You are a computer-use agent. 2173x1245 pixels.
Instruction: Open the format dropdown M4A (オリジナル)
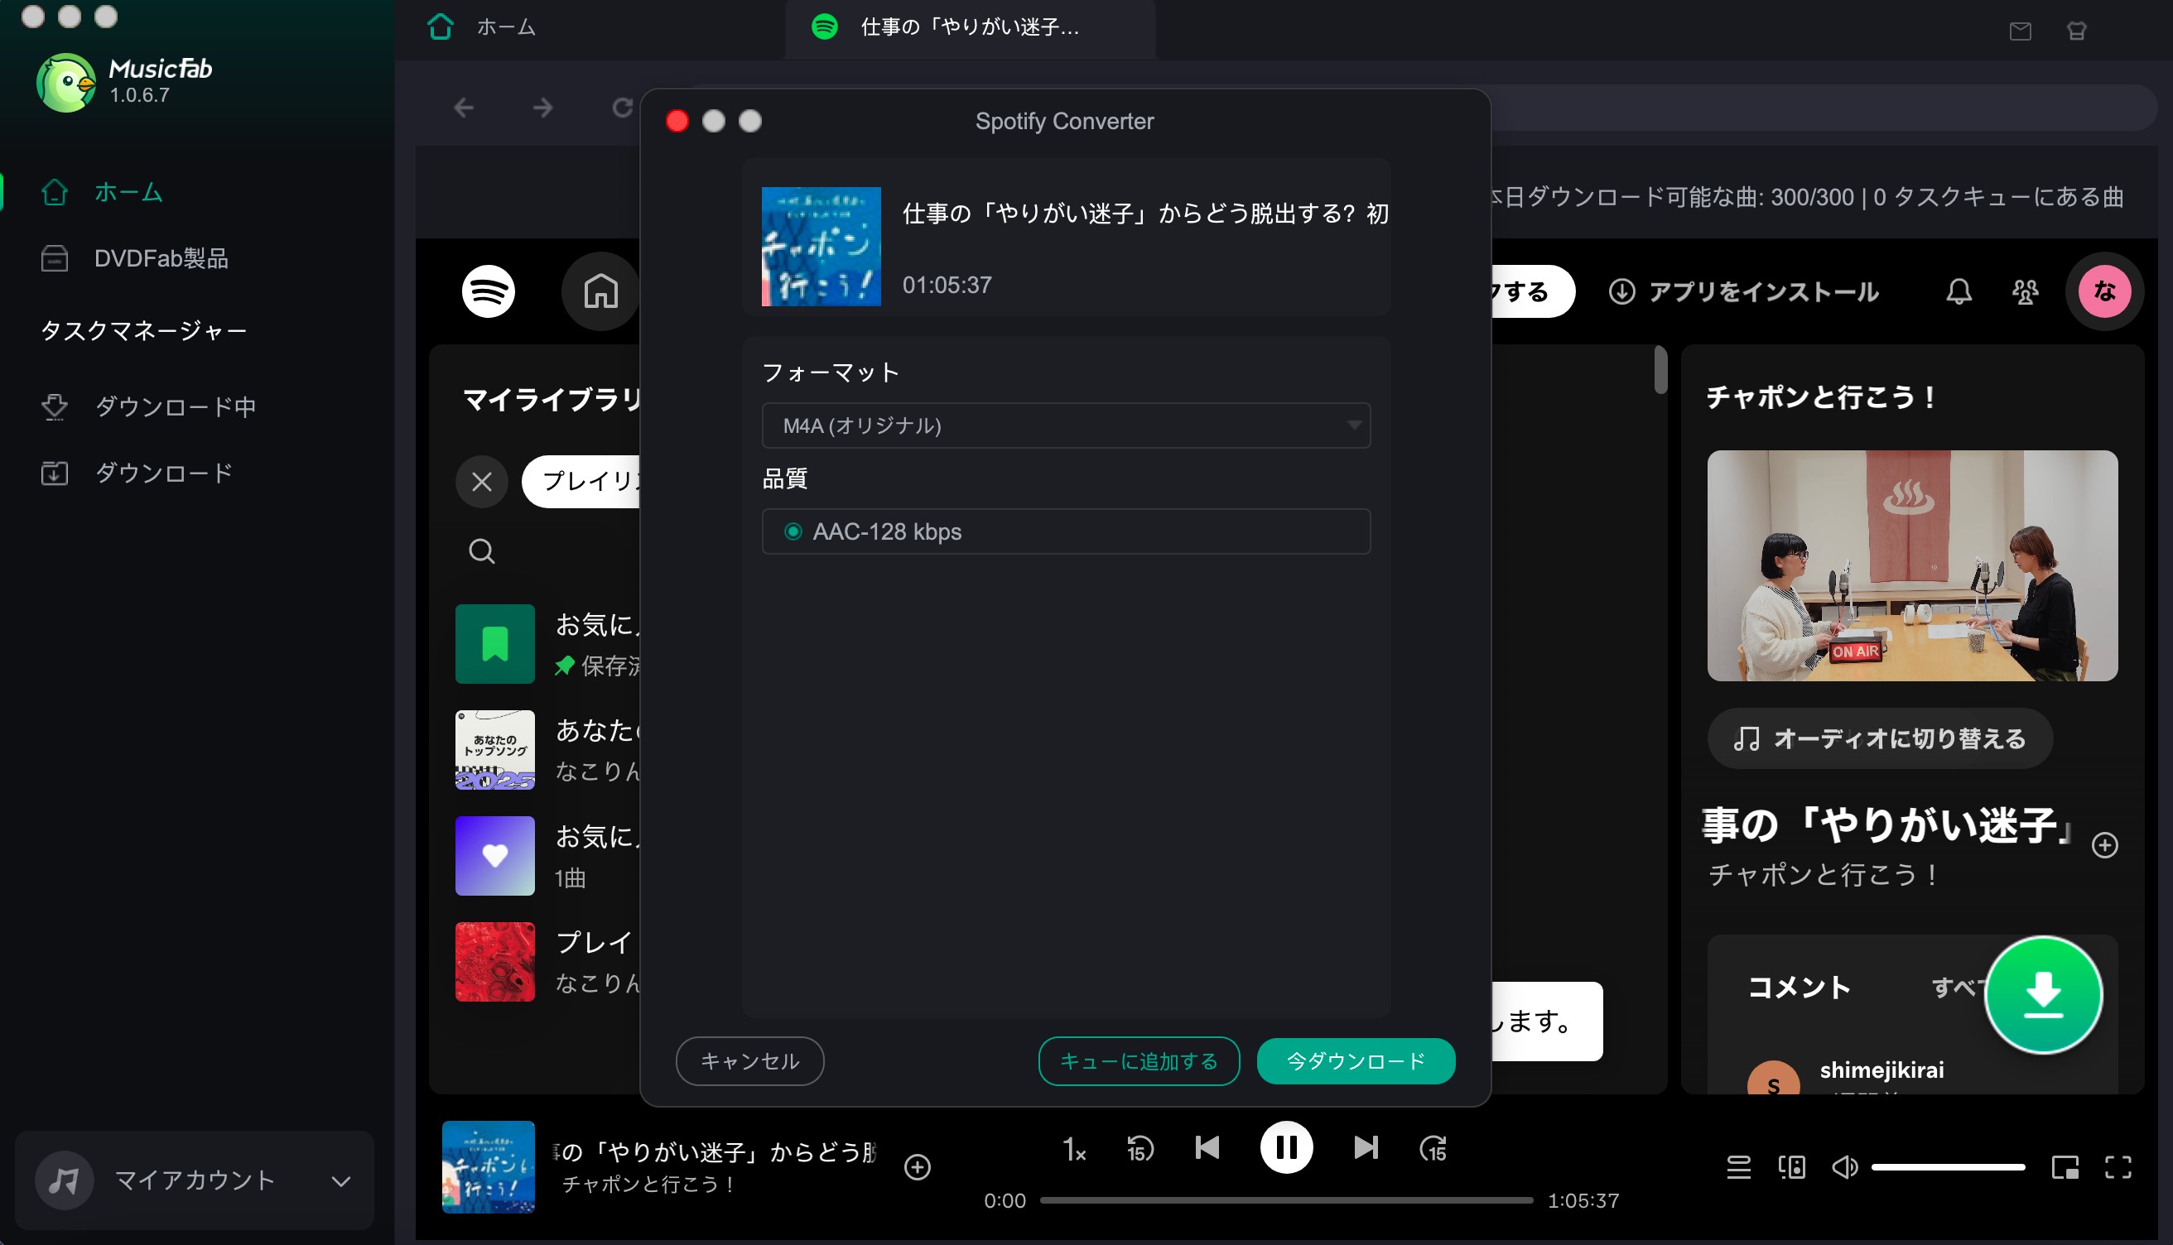coord(1066,425)
